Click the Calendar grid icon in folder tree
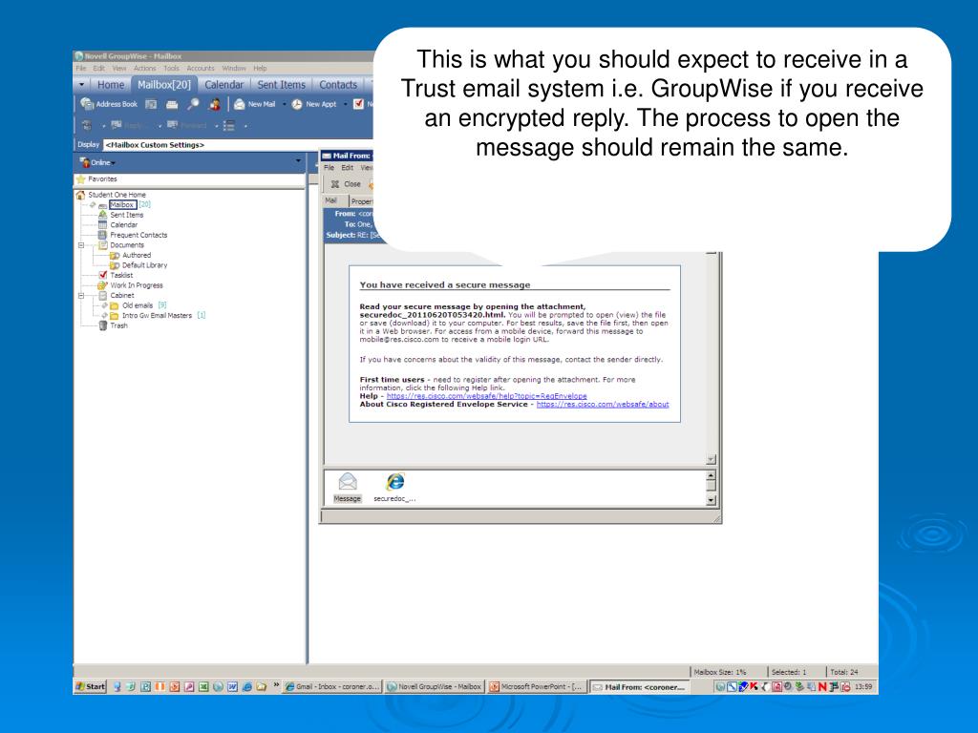 [x=103, y=224]
